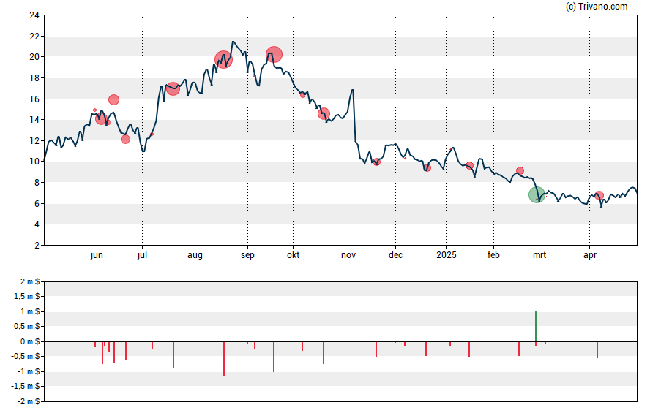This screenshot has width=650, height=413.
Task: Click the large red sell bubble in mid-September
Action: [x=274, y=54]
